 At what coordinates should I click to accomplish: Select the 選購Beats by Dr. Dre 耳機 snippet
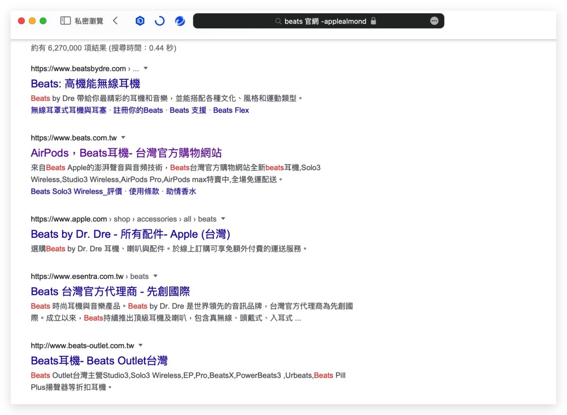pos(169,248)
